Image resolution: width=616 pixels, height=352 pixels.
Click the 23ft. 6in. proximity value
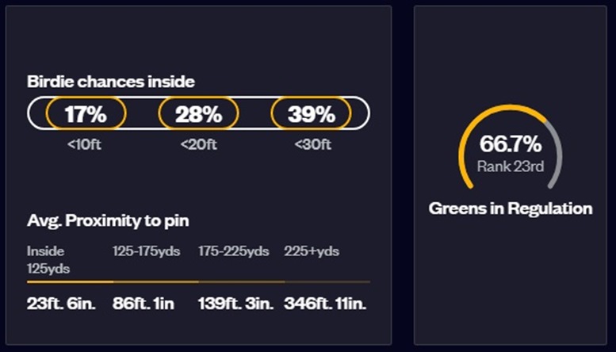pyautogui.click(x=61, y=303)
